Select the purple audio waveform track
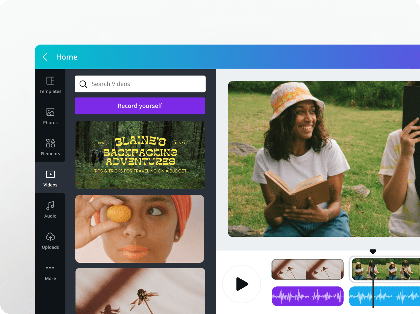Viewport: 420px width, 314px height. click(307, 296)
